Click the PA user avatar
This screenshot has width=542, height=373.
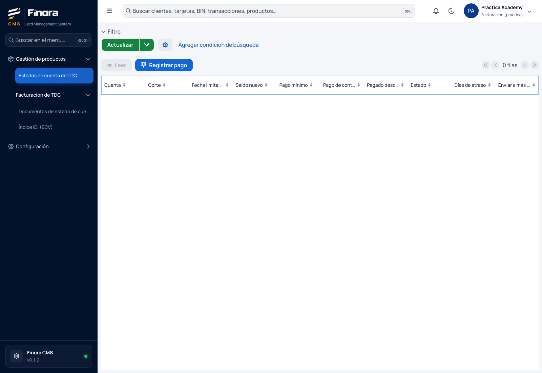point(471,11)
